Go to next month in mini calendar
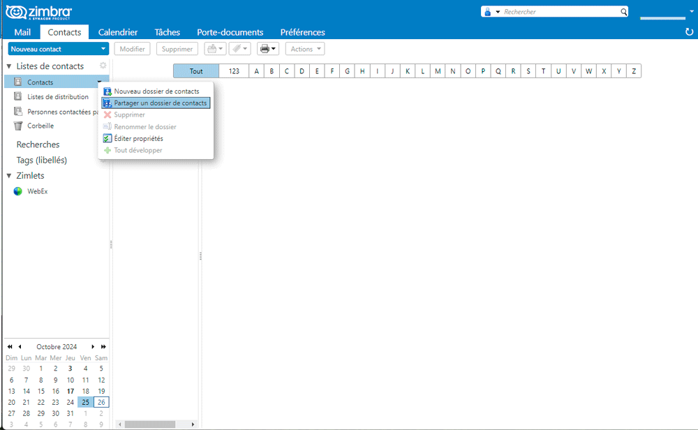The image size is (698, 430). pos(93,347)
